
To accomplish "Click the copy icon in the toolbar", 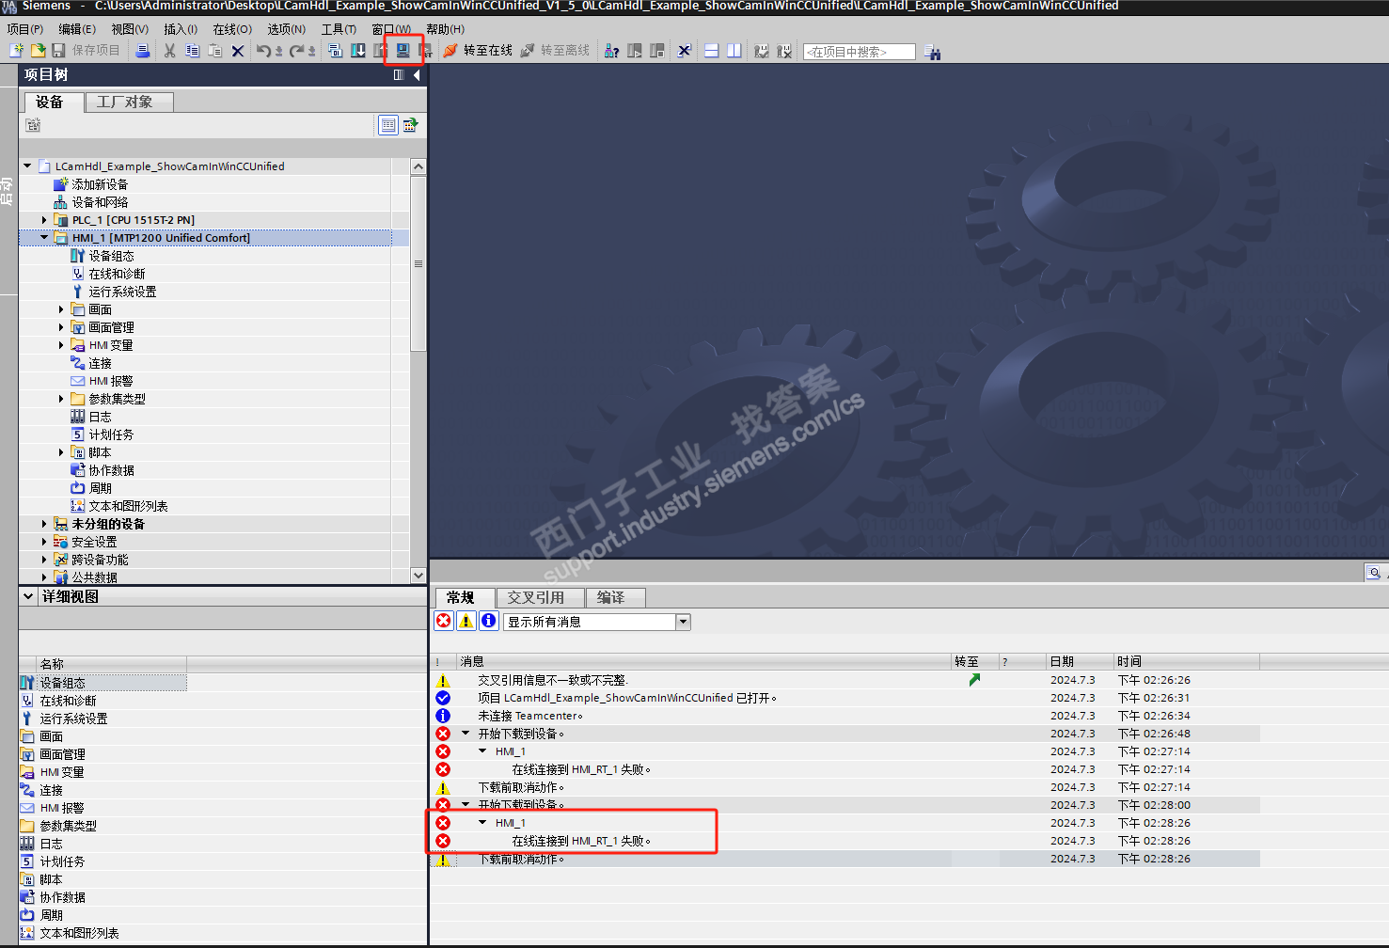I will pyautogui.click(x=192, y=51).
